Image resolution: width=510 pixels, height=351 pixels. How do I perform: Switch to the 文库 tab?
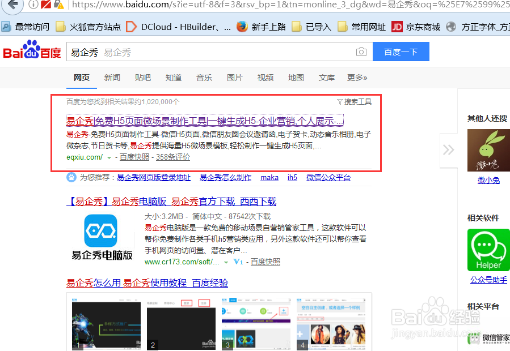click(327, 78)
